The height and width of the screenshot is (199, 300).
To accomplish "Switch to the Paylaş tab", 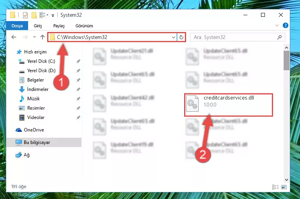I will (59, 26).
